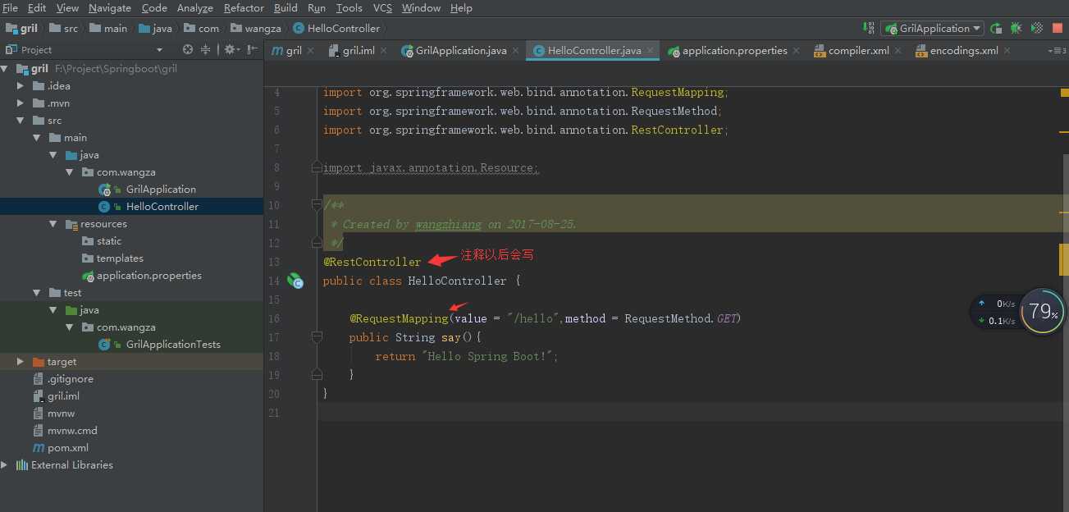Click the gril root breadcrumb
Screen dimensions: 1069x512
pyautogui.click(x=22, y=28)
